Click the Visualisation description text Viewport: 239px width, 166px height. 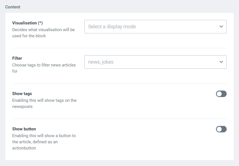point(43,33)
